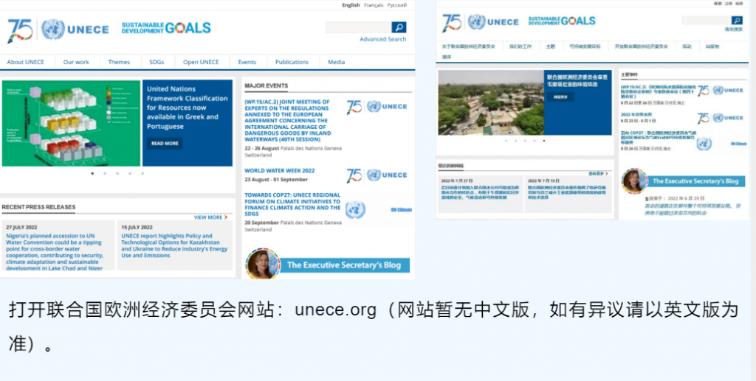Screen dimensions: 756x381
Task: Open the Nigeria UN Water Convention press release
Action: click(55, 252)
